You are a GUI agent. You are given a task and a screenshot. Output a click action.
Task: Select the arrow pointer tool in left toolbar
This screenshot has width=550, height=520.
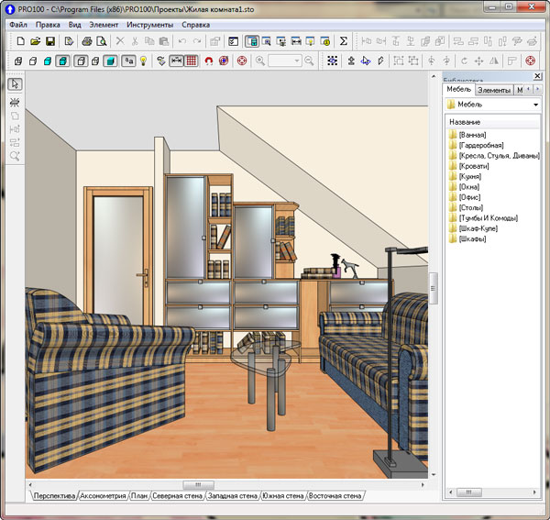click(x=16, y=84)
